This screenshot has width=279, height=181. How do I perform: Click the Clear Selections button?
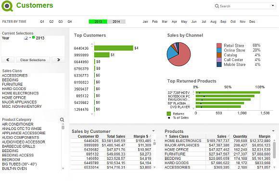point(33,60)
